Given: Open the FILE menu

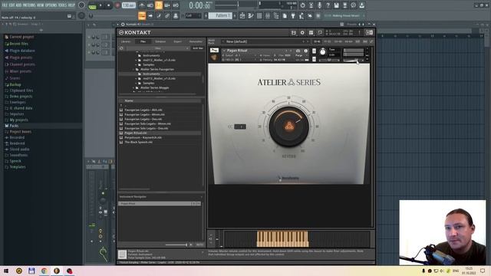Looking at the screenshot, I should tap(5, 5).
